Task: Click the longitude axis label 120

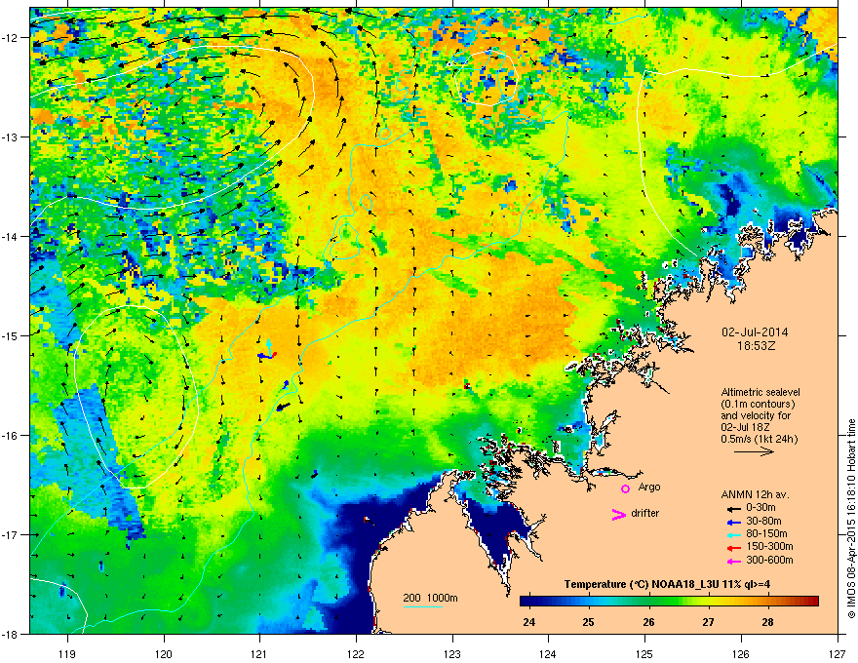Action: point(164,653)
